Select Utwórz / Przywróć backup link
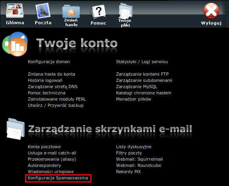The width and height of the screenshot is (229, 186). click(55, 105)
